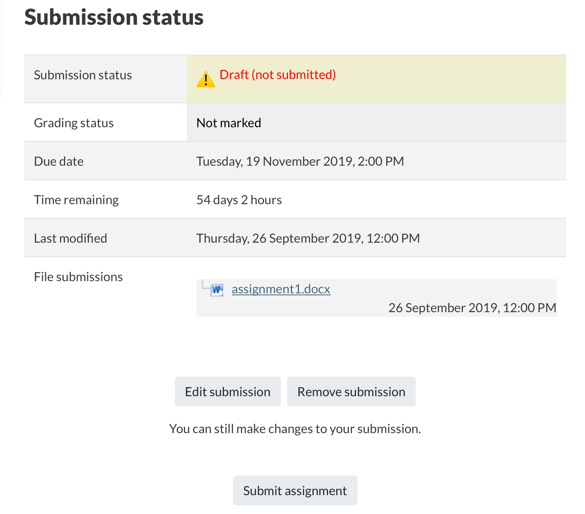Select the 'Draft (not submitted)' status text
The width and height of the screenshot is (585, 514).
[278, 75]
